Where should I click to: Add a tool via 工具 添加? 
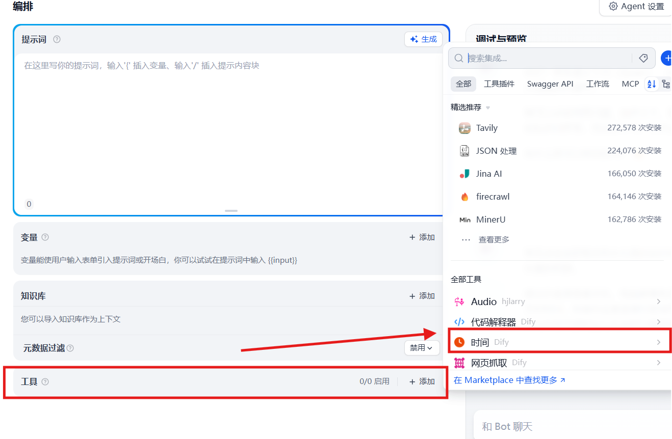pyautogui.click(x=422, y=381)
